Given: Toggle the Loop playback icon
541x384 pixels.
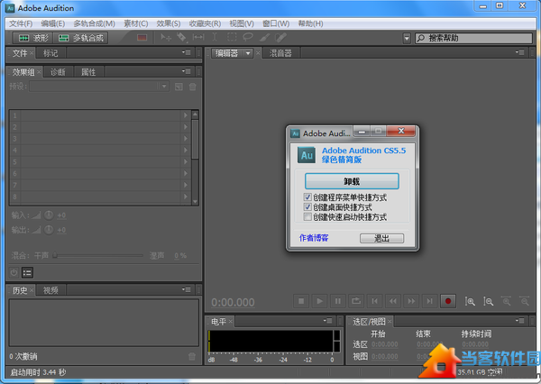Looking at the screenshot, I should click(356, 301).
